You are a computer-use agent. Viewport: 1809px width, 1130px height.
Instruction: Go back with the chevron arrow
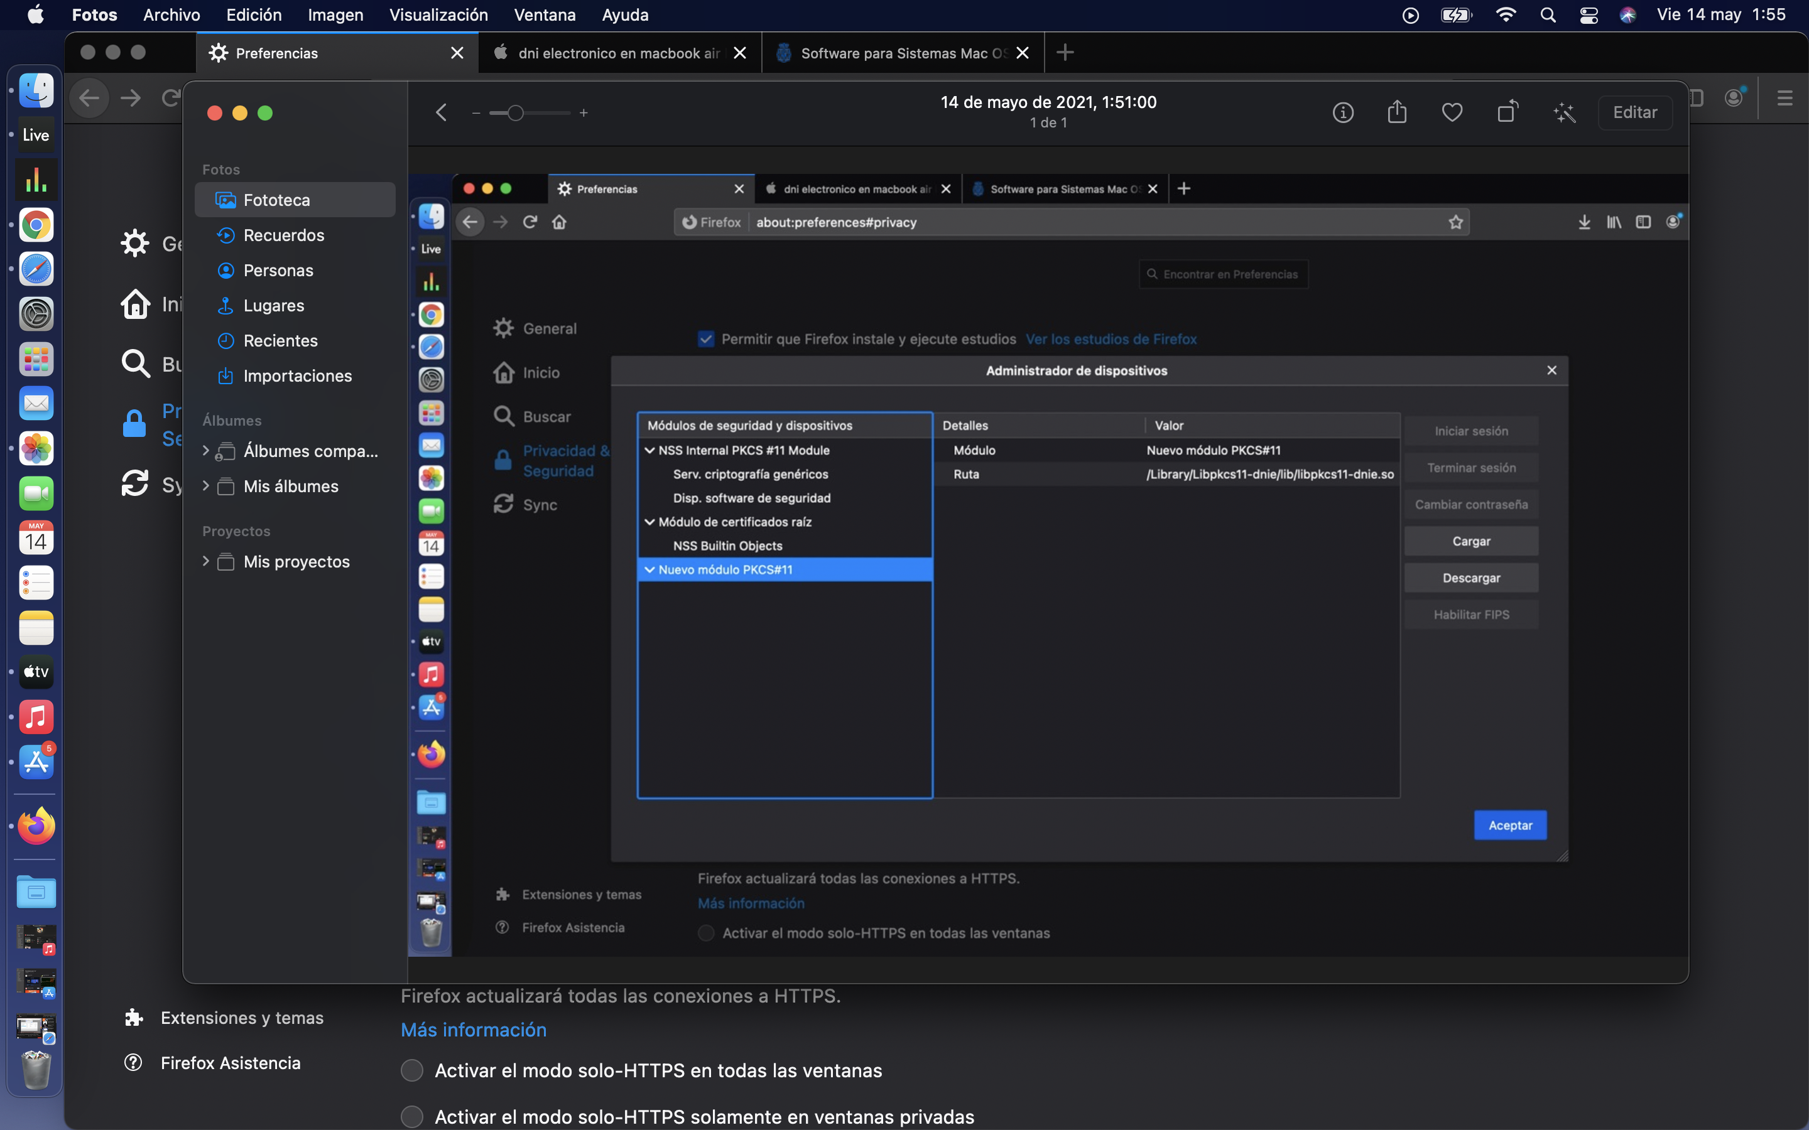[x=441, y=113]
